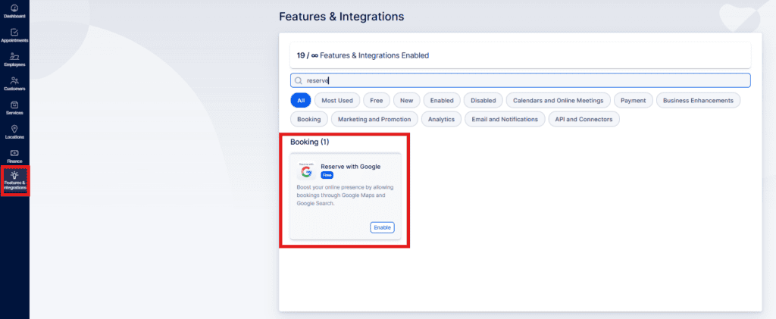The image size is (776, 319).
Task: Filter by Email and Notifications
Action: coord(505,119)
